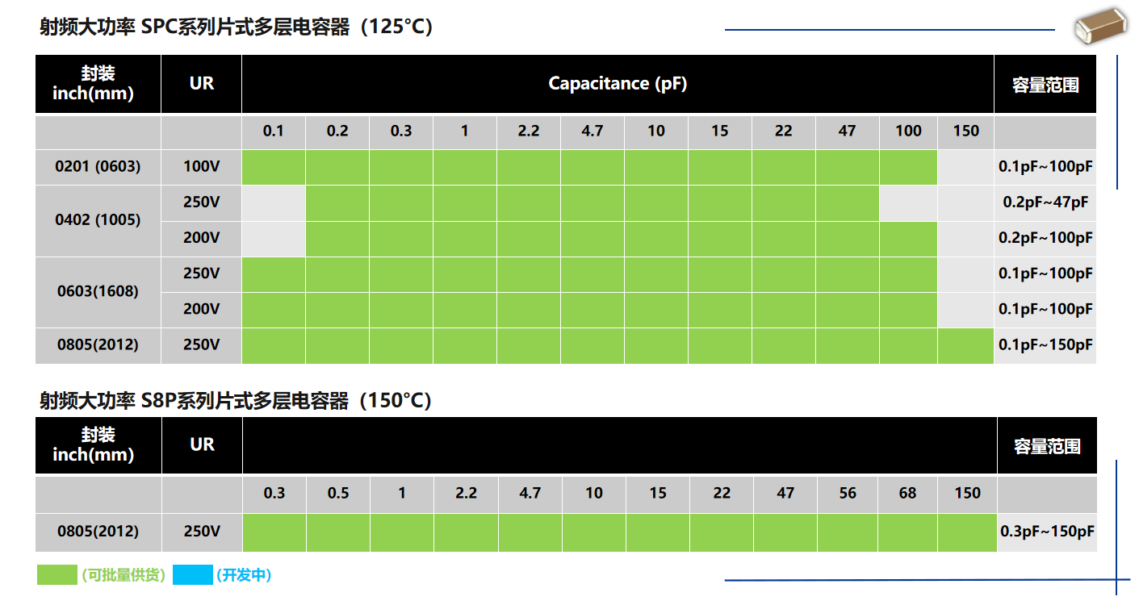Click the 开发中 legend label
This screenshot has width=1139, height=605.
(244, 575)
